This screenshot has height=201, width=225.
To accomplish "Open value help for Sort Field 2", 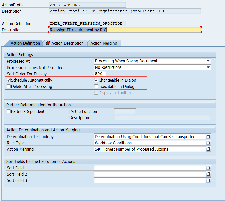I will click(x=208, y=174).
